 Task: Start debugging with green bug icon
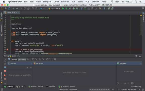[66, 9]
